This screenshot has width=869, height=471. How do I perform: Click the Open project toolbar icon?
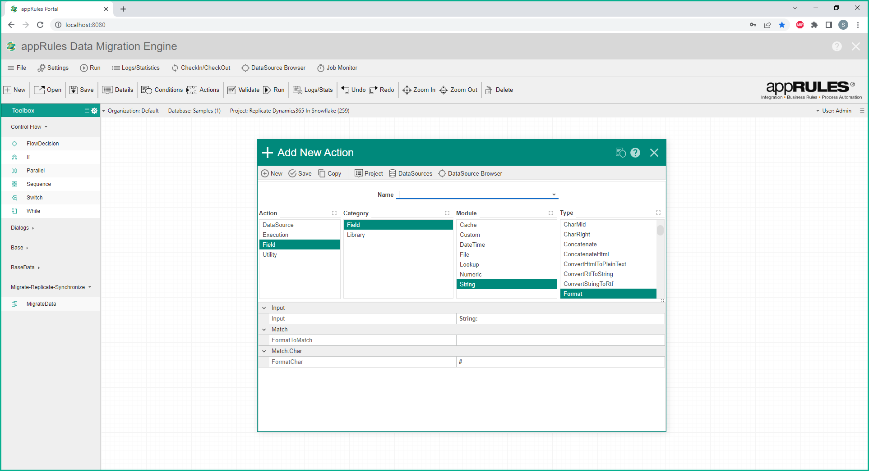[39, 90]
